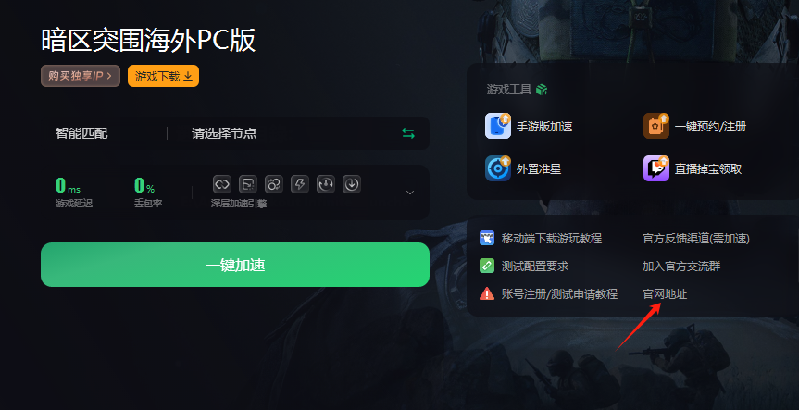This screenshot has height=410, width=799.
Task: Select the 智能匹配 mode option
Action: tap(81, 134)
